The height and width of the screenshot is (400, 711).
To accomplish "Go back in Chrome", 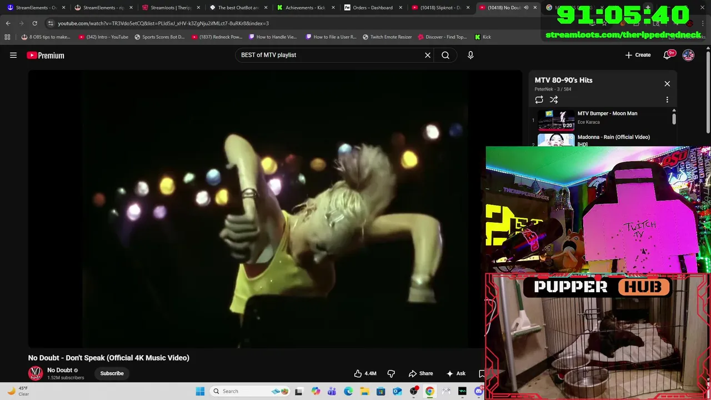I will 8,23.
